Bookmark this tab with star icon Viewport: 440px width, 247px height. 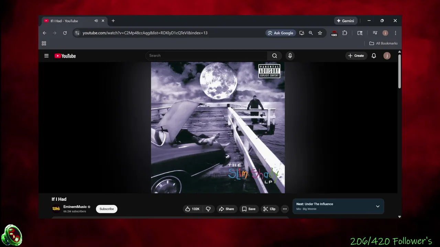tap(320, 33)
